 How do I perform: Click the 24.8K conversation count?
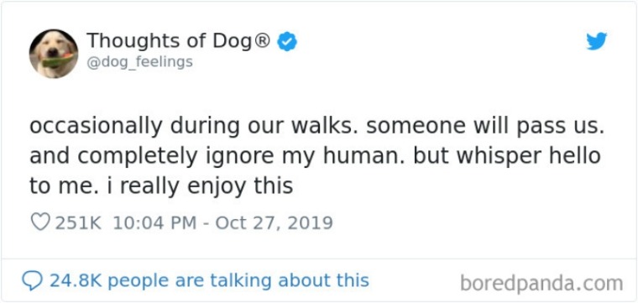coord(77,280)
